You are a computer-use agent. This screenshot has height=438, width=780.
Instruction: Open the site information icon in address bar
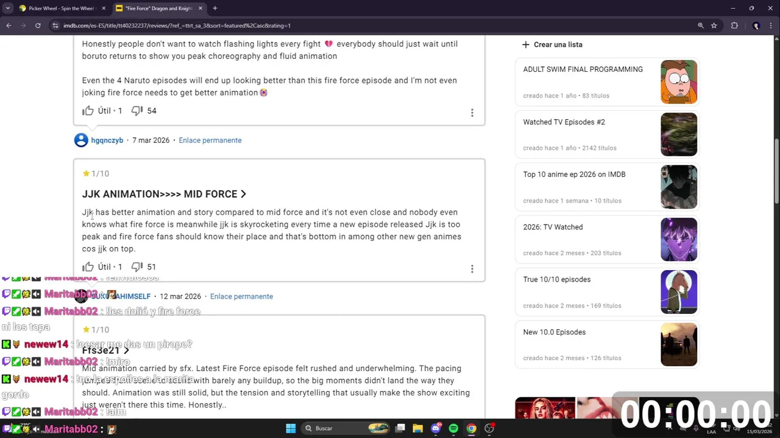tap(55, 26)
